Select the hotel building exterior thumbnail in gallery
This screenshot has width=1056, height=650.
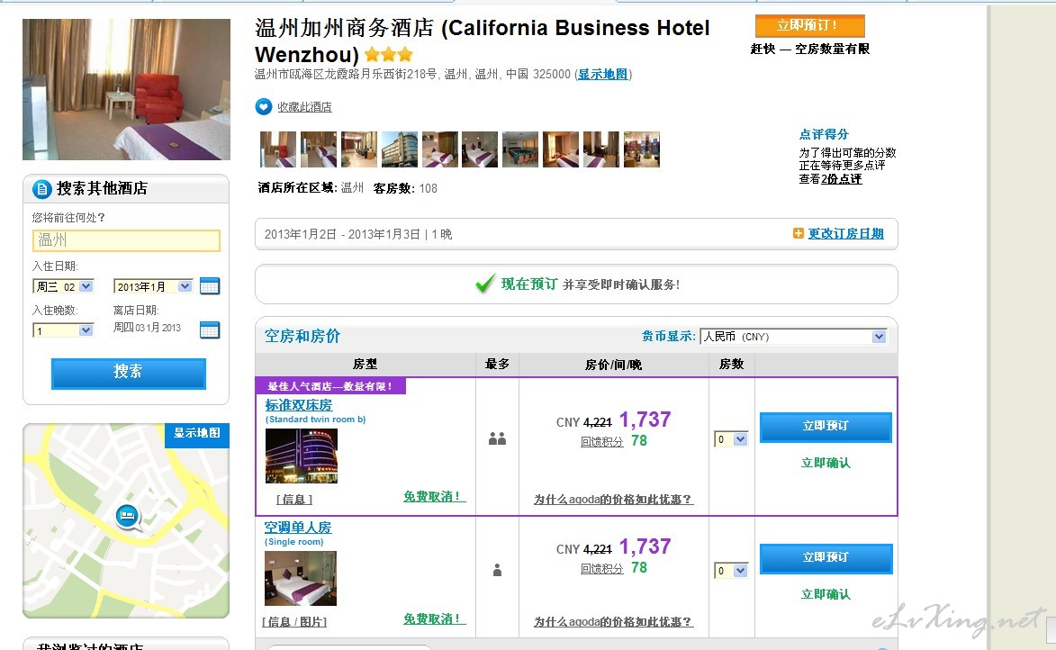pyautogui.click(x=400, y=149)
